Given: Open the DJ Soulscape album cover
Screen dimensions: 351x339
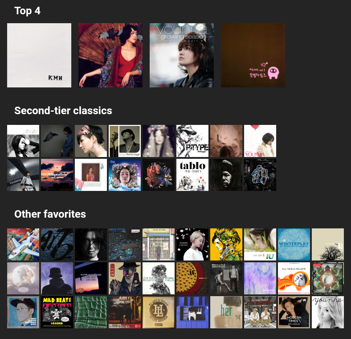Looking at the screenshot, I should tap(294, 278).
